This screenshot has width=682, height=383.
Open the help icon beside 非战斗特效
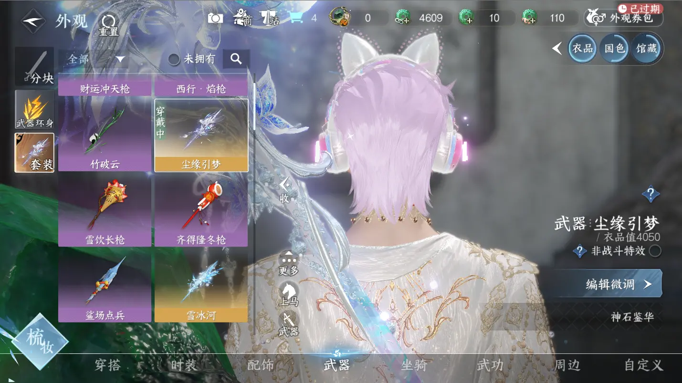click(580, 250)
